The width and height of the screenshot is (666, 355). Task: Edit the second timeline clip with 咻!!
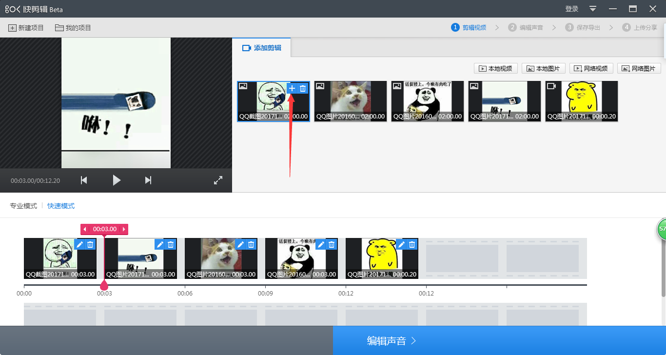[160, 244]
